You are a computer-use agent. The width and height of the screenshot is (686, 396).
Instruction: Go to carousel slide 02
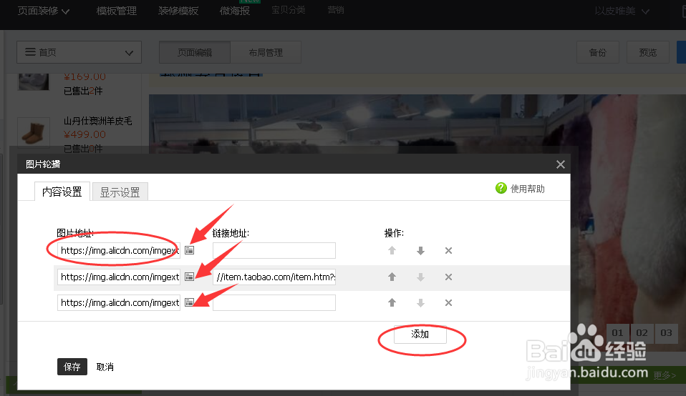click(x=642, y=332)
